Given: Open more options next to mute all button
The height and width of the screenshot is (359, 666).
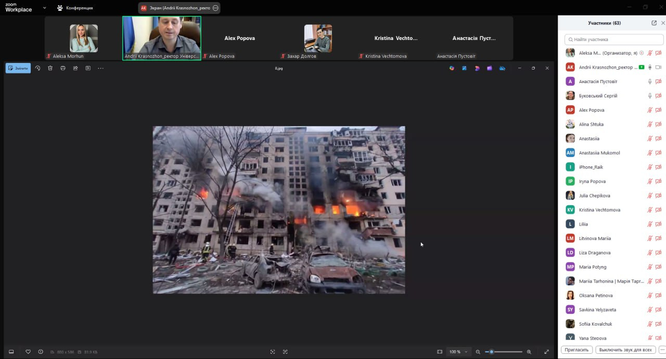Looking at the screenshot, I should [x=662, y=350].
